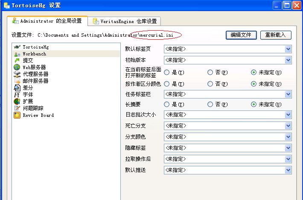Select Review Board settings category

(x=66, y=115)
